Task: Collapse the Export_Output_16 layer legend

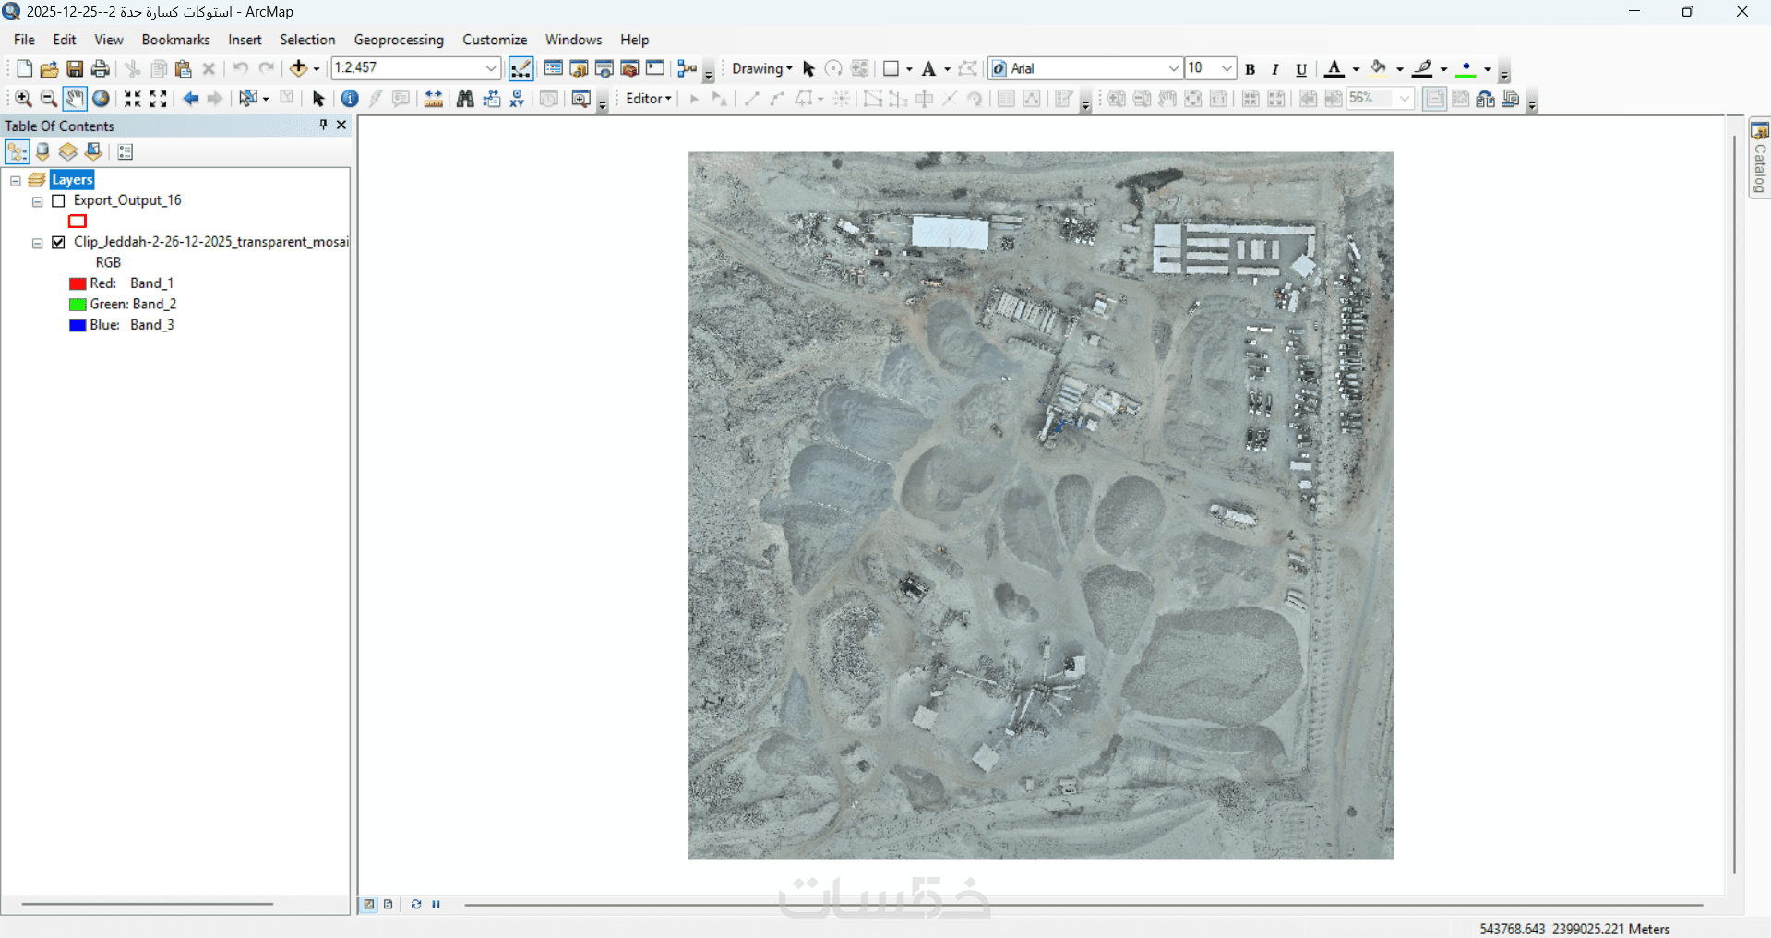Action: click(x=38, y=201)
